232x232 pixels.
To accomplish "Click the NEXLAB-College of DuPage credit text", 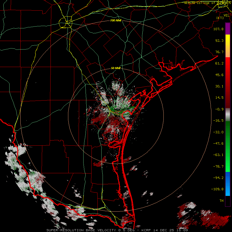I will tap(208, 3).
